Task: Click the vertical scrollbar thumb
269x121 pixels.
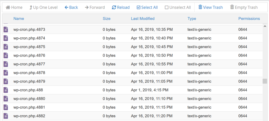Action: (265, 81)
